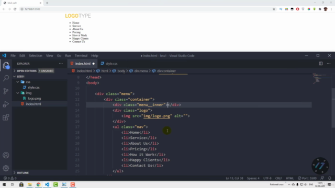Open VS Code from the taskbar
The width and height of the screenshot is (335, 188).
47,184
